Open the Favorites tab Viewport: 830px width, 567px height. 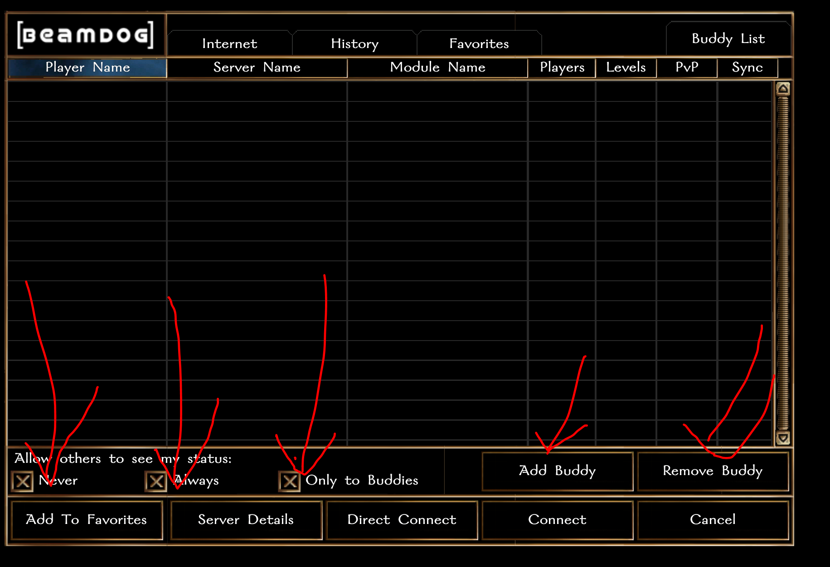(x=479, y=43)
